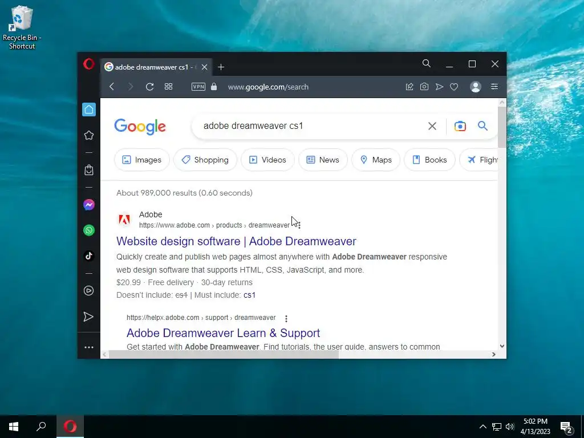Open Website design software Adobe Dreamweaver link
The width and height of the screenshot is (584, 438).
click(236, 241)
